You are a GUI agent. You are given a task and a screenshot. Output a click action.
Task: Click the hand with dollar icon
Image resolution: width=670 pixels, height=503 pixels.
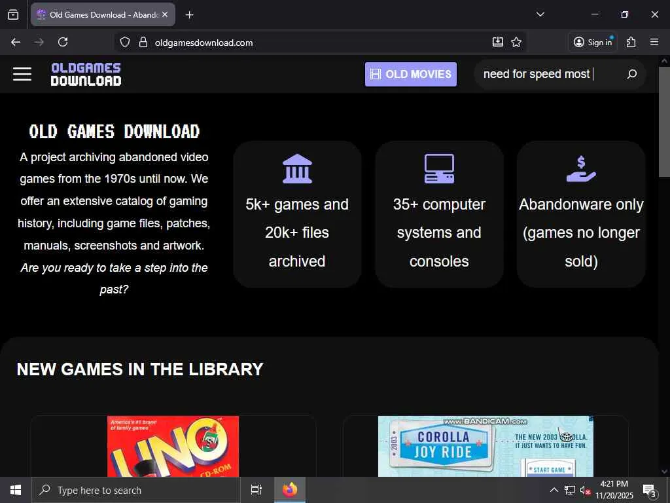tap(581, 168)
